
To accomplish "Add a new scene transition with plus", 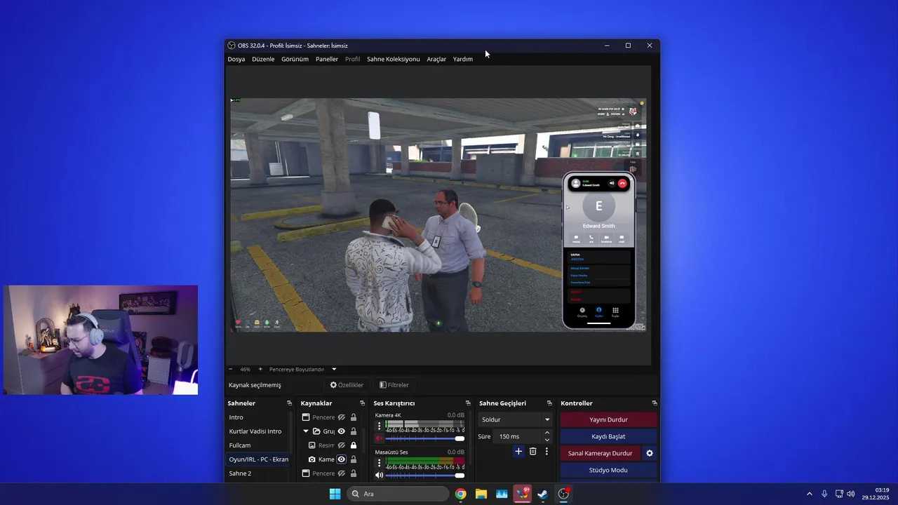I will 518,452.
